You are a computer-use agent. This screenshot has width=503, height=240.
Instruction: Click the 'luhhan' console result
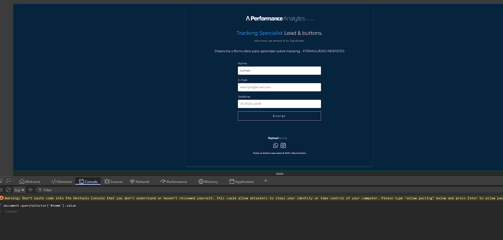[x=11, y=211]
